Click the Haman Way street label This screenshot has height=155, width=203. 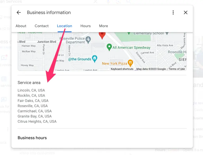click(29, 46)
